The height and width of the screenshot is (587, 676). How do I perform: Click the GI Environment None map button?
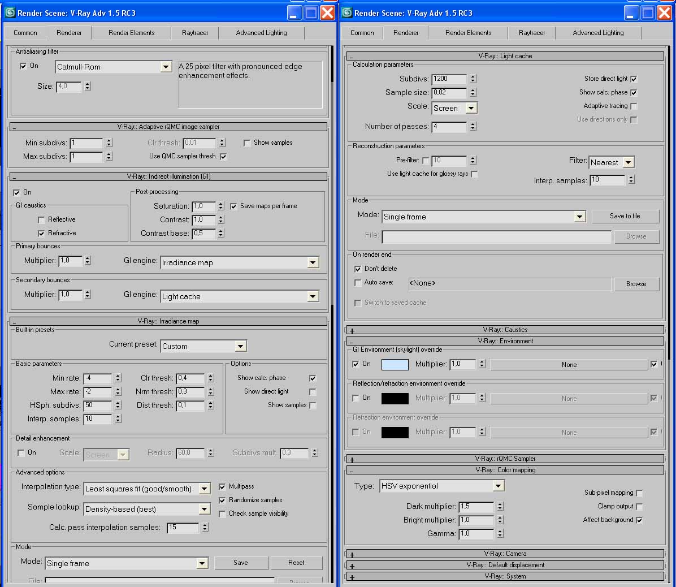click(569, 365)
